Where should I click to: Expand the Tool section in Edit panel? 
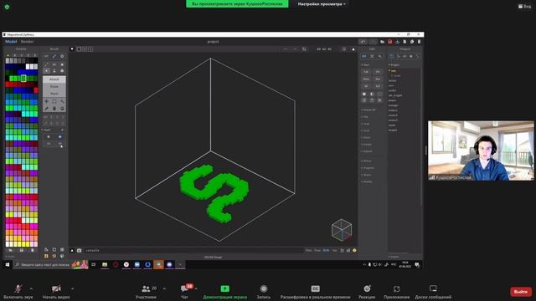pyautogui.click(x=365, y=64)
